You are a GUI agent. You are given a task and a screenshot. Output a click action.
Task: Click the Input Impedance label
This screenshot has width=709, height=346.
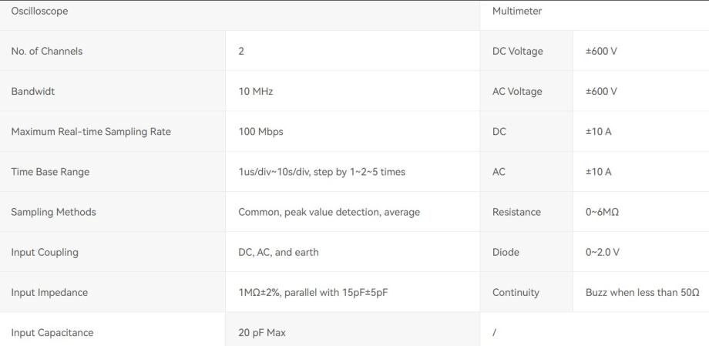coord(49,293)
